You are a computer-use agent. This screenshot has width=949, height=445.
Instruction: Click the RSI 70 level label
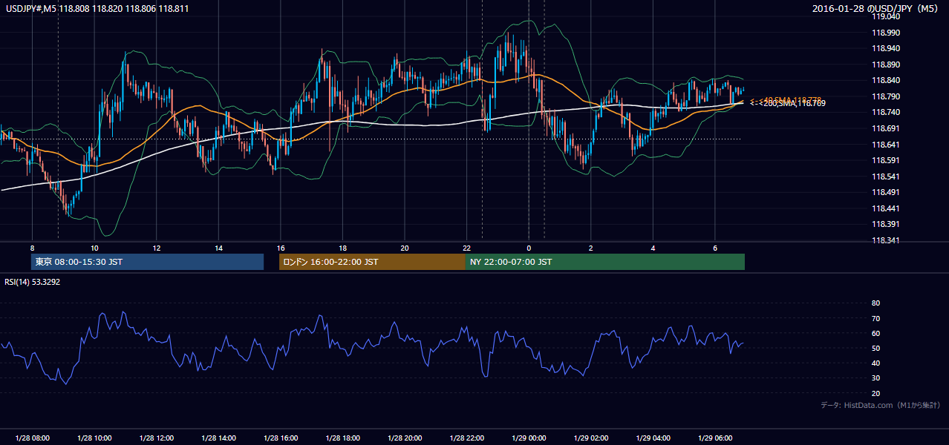point(875,318)
